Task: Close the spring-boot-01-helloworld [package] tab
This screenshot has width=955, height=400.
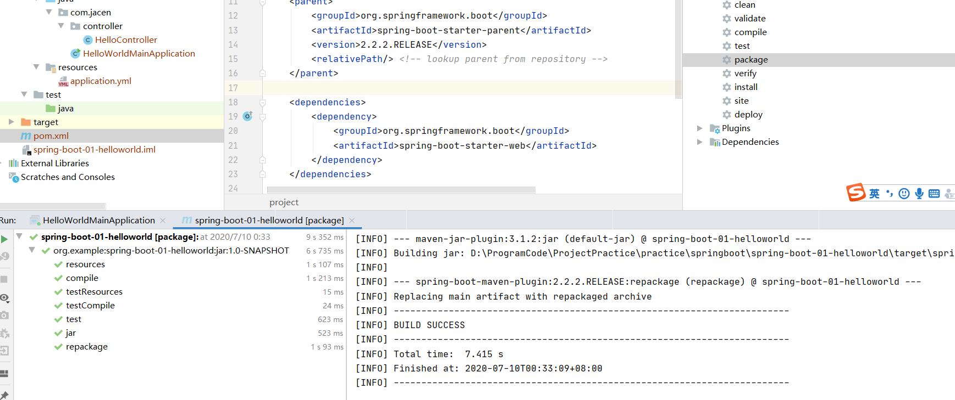Action: pos(352,221)
